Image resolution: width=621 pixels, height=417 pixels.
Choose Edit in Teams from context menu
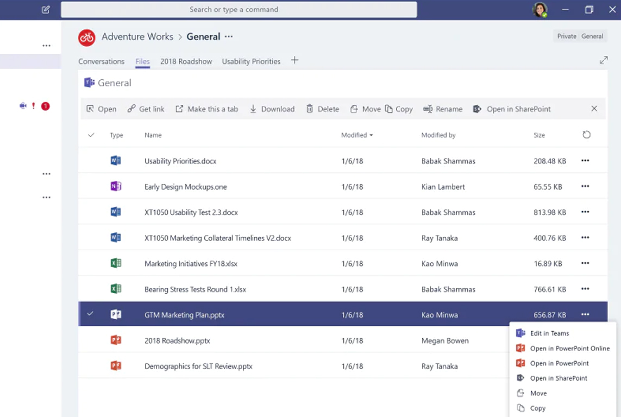tap(543, 333)
